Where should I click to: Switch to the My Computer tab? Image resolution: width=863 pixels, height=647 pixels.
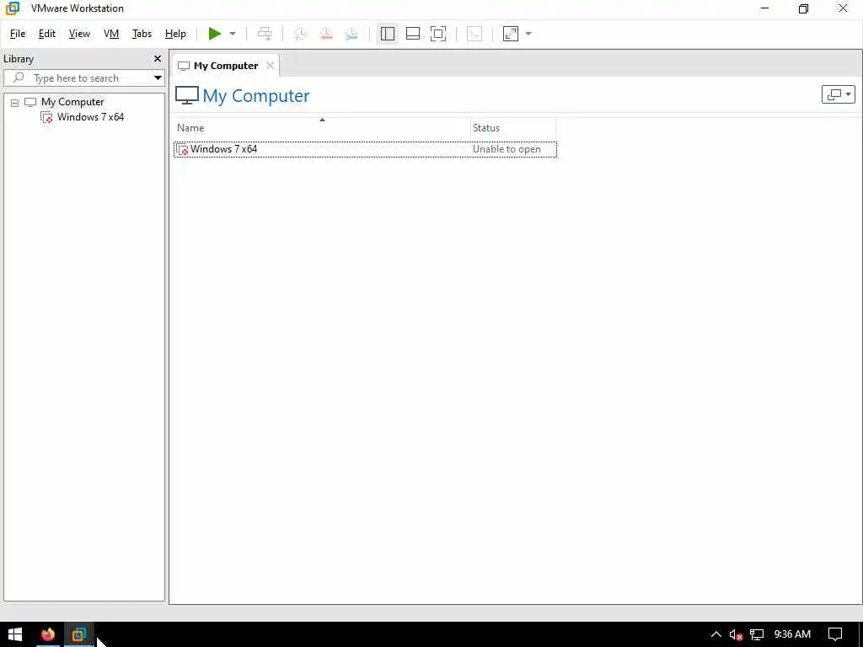pyautogui.click(x=226, y=66)
